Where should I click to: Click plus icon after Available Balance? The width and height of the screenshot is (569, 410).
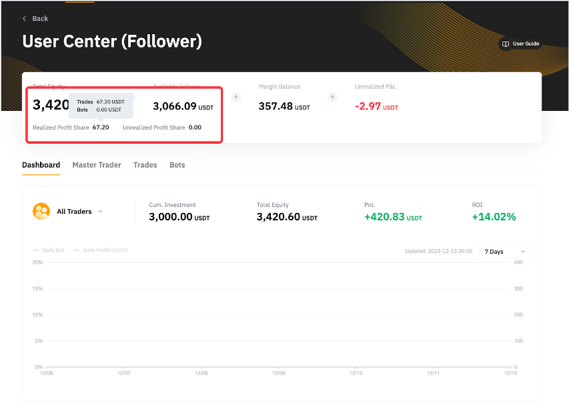[x=235, y=97]
